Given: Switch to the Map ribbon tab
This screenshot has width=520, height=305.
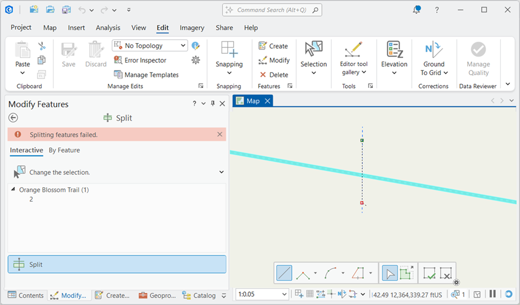Looking at the screenshot, I should [50, 28].
